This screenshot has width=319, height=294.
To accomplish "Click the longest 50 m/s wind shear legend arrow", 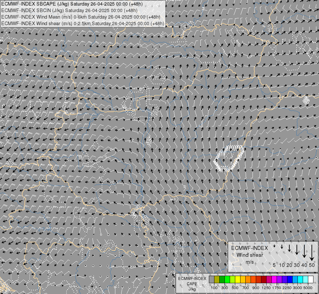I will click(x=312, y=253).
